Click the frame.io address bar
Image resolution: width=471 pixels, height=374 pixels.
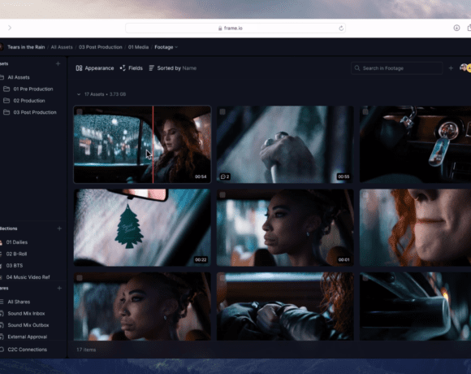[x=235, y=28]
